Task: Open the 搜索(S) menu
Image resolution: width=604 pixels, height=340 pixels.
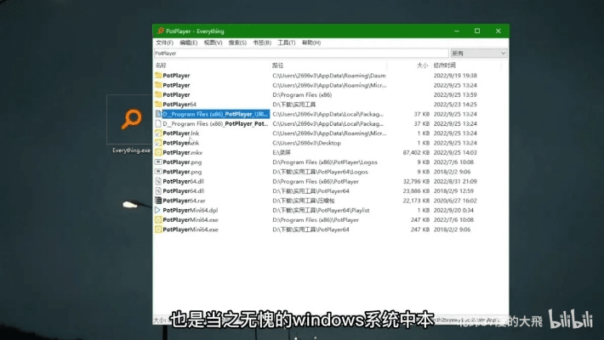Action: (x=237, y=42)
